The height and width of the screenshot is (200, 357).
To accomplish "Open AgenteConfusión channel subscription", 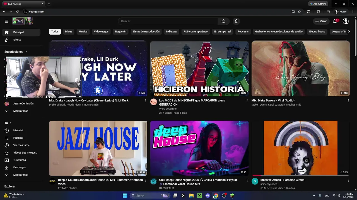I will [x=21, y=104].
